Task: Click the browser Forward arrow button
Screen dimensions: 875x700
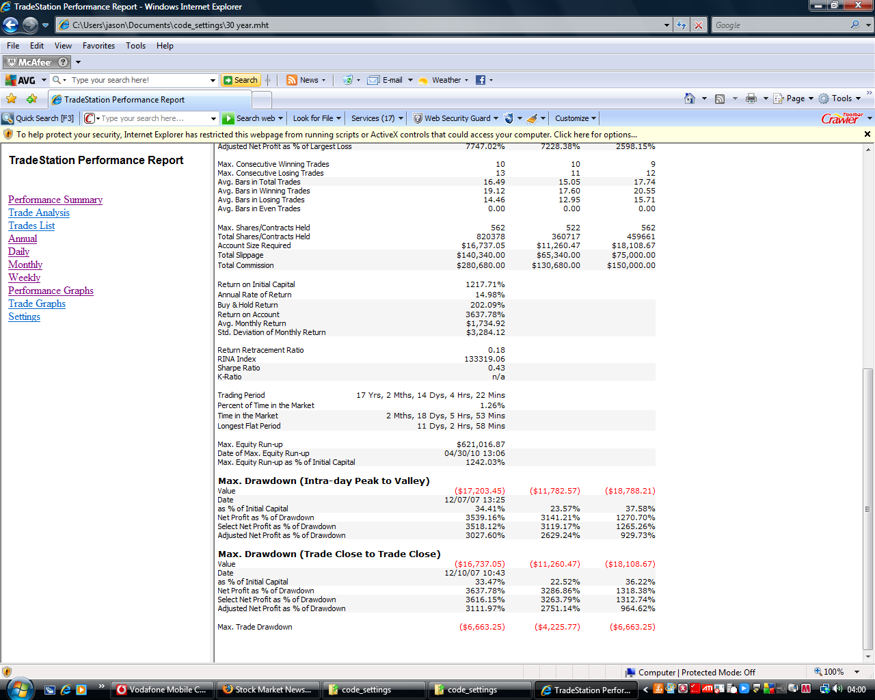Action: (x=30, y=25)
